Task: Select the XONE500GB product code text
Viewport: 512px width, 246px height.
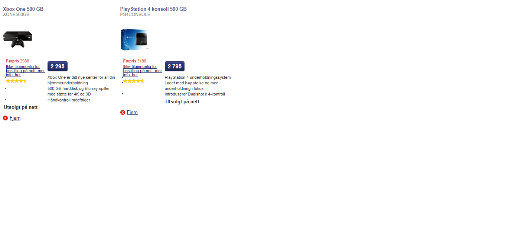Action: click(x=16, y=14)
